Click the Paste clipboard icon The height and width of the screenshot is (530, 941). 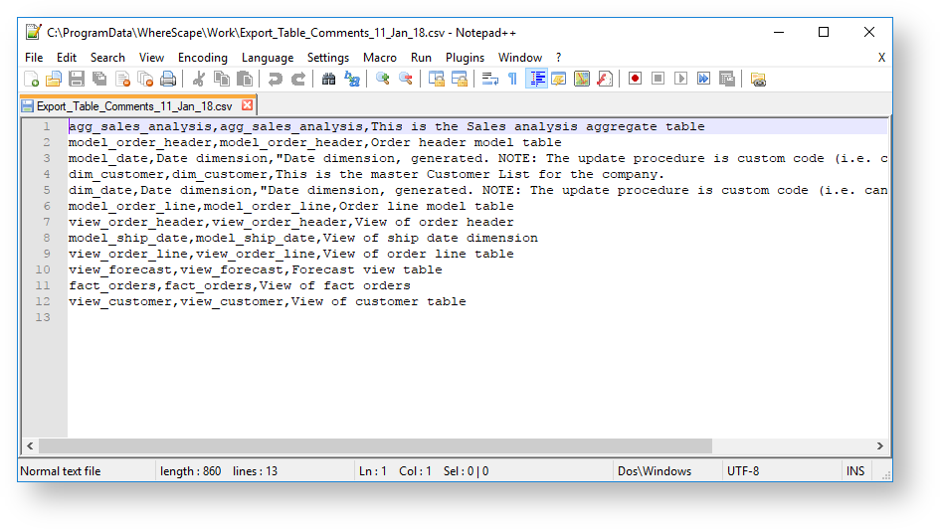click(245, 79)
